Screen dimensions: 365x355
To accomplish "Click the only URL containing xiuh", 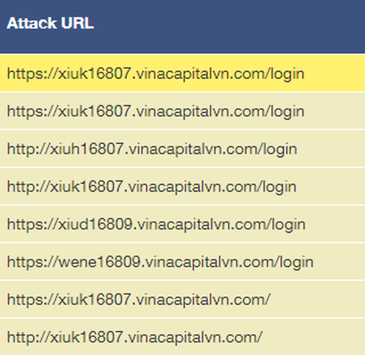I will click(x=152, y=149).
